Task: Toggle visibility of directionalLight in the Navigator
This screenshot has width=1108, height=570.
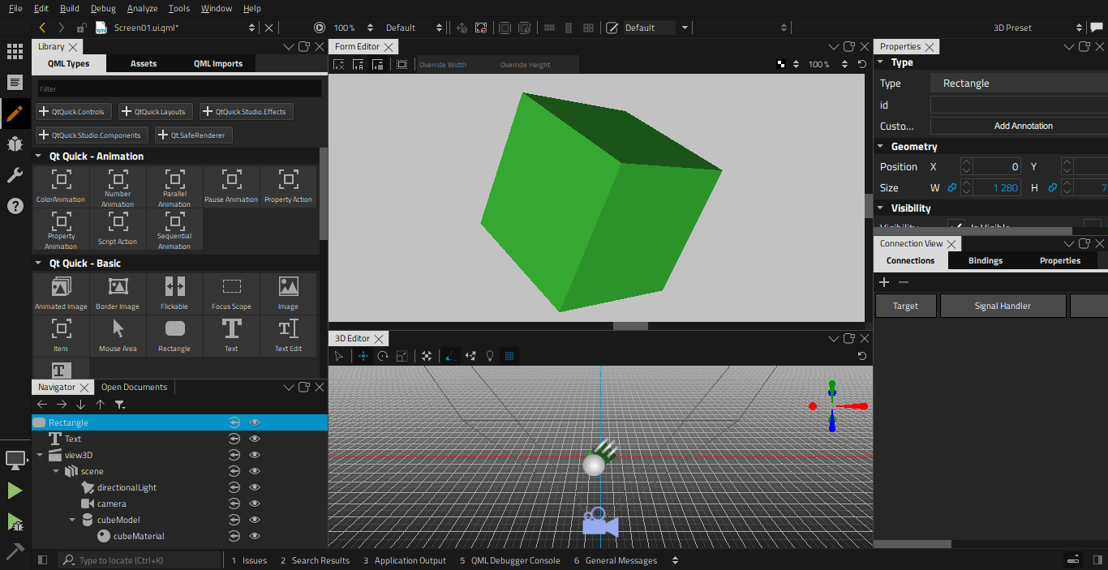Action: 254,487
